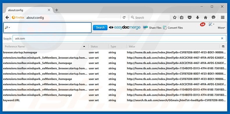Open the Firefox hamburger menu

[x=223, y=17]
